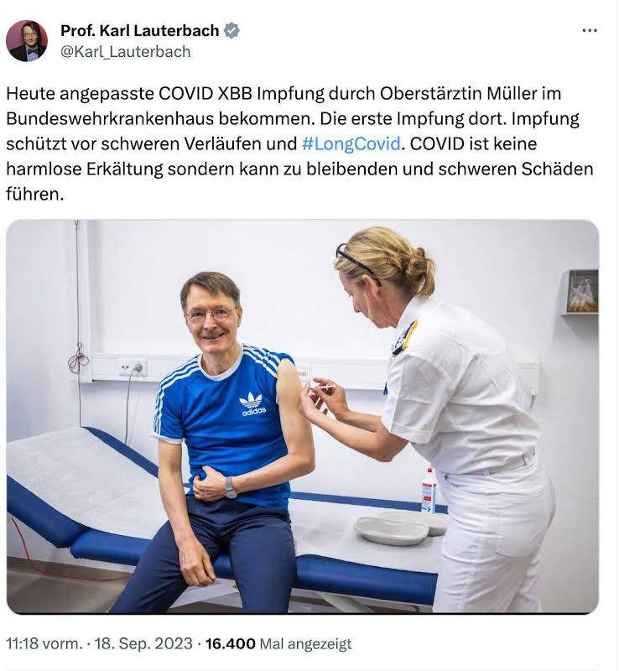The image size is (619, 671).
Task: Open the @Karl_Lauterbach handle link
Action: (x=126, y=52)
